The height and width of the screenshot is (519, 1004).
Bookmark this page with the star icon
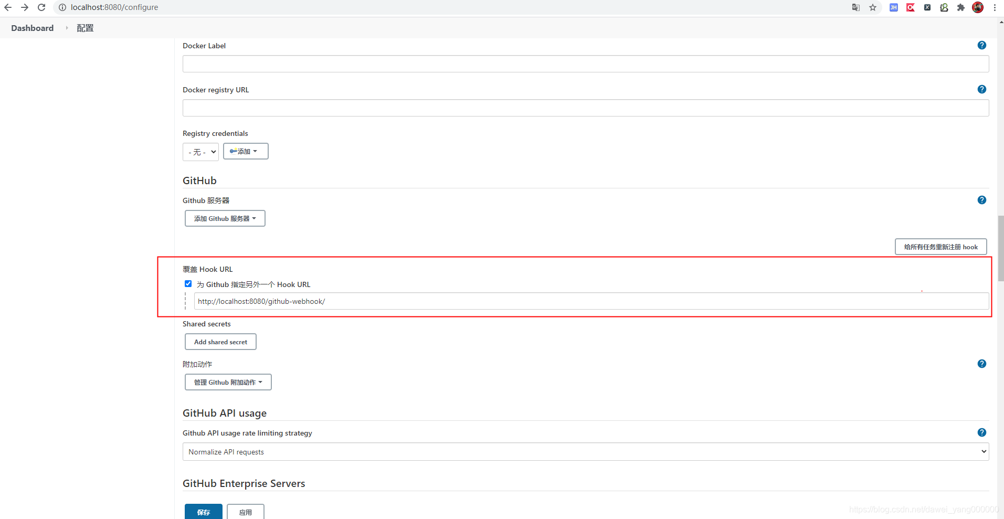point(873,7)
